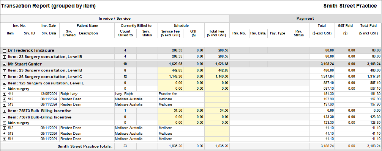Collapse the Mr Stuart Gunter group

coord(4,64)
